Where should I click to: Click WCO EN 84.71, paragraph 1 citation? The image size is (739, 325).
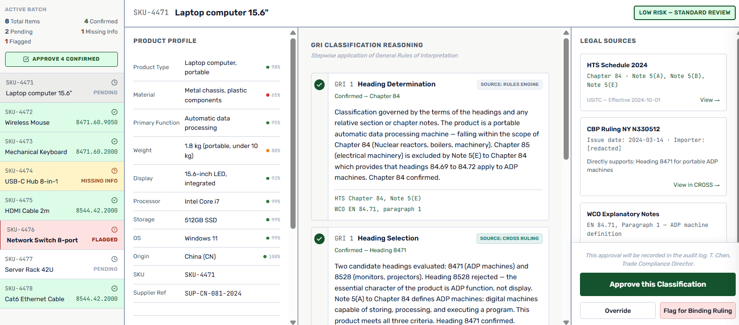pos(377,209)
